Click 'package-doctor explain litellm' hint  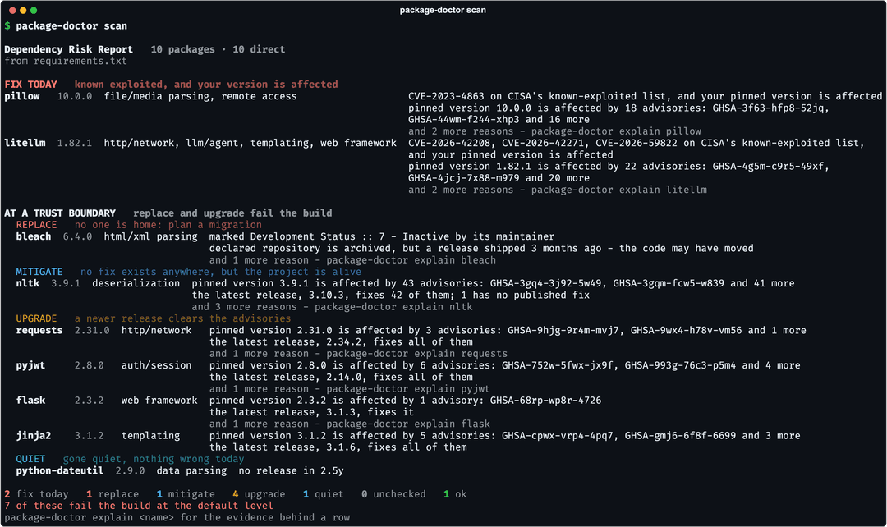point(619,190)
